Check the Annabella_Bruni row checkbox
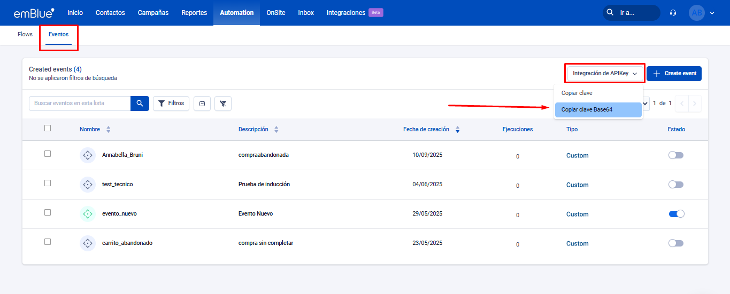The height and width of the screenshot is (294, 730). pos(48,154)
